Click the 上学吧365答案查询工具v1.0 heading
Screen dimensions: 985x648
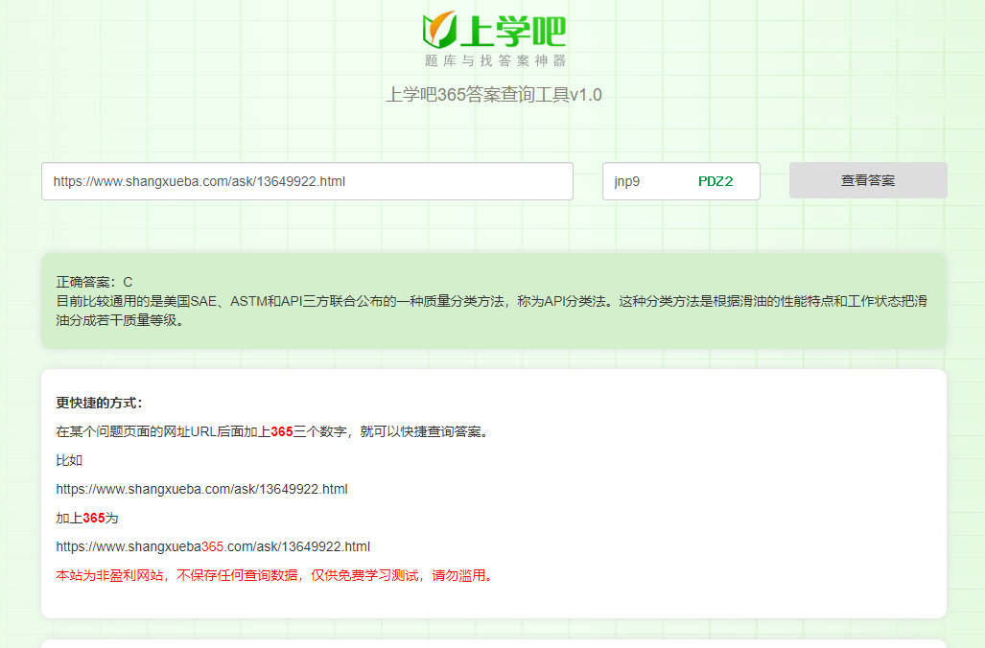[x=493, y=95]
